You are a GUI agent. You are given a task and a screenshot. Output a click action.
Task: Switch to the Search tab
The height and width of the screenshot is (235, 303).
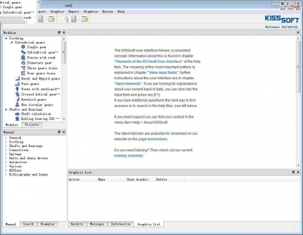pos(28,224)
